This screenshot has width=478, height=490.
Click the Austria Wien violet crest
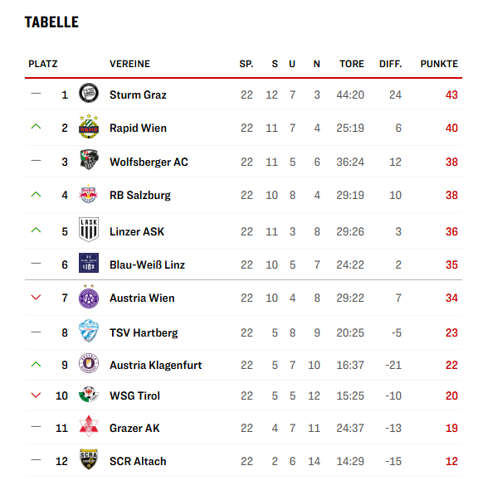(89, 296)
